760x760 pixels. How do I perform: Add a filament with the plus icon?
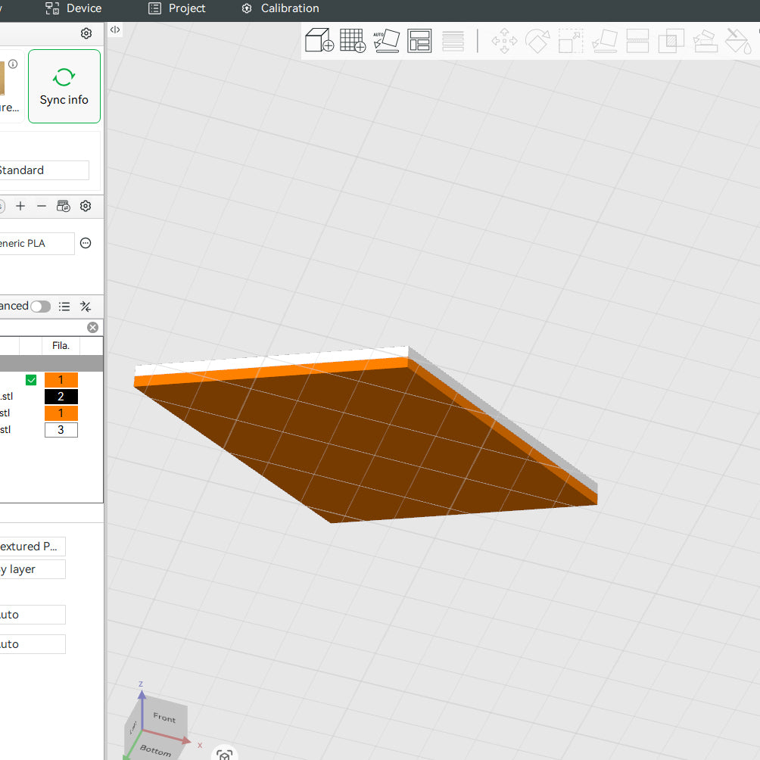[x=20, y=206]
